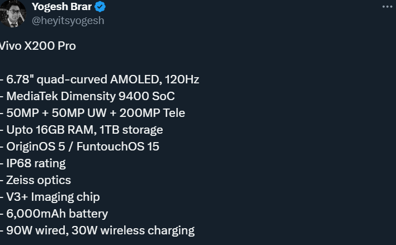Click the 'Zeiss optics' line
Viewport: 396px width, 245px height.
(39, 180)
